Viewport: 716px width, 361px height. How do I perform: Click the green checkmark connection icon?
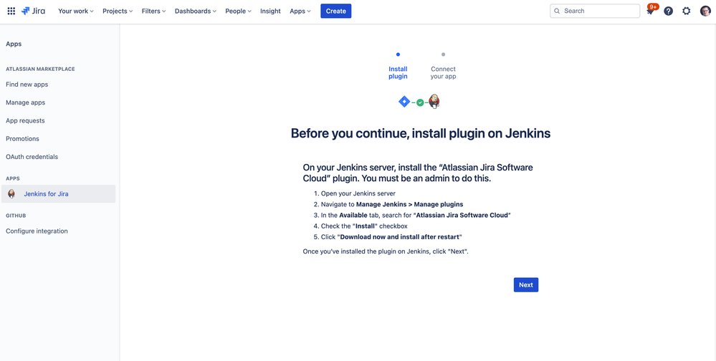(x=420, y=102)
